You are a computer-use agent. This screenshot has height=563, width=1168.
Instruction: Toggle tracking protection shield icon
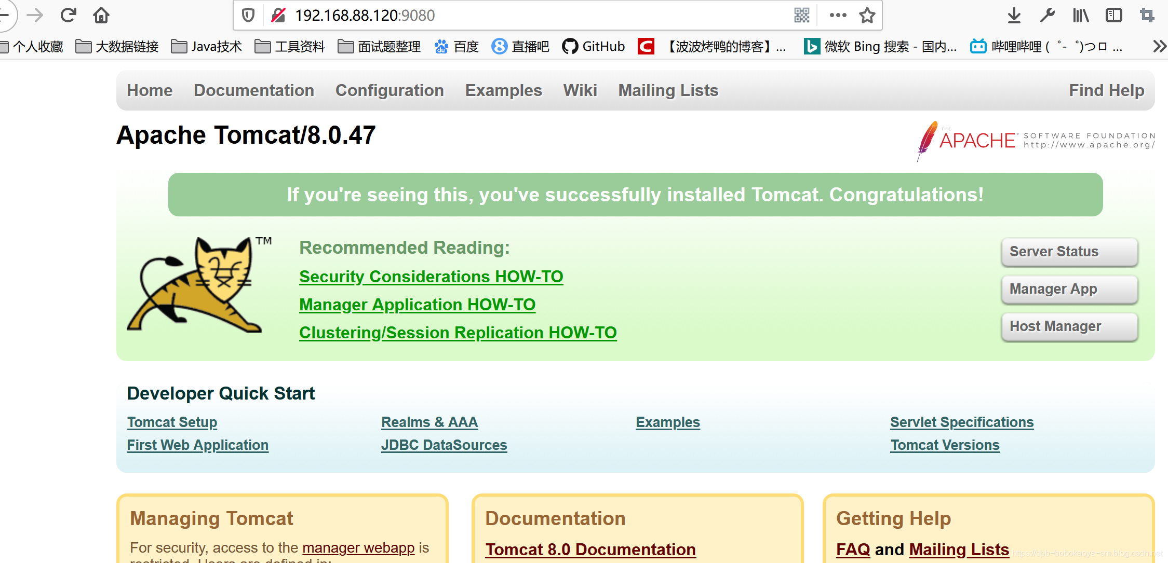[248, 16]
